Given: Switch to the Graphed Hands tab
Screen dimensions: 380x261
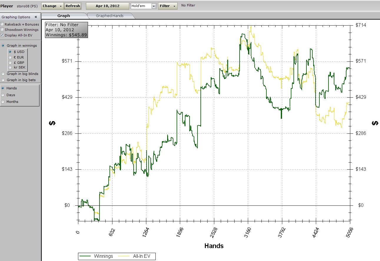Looking at the screenshot, I should [x=109, y=16].
